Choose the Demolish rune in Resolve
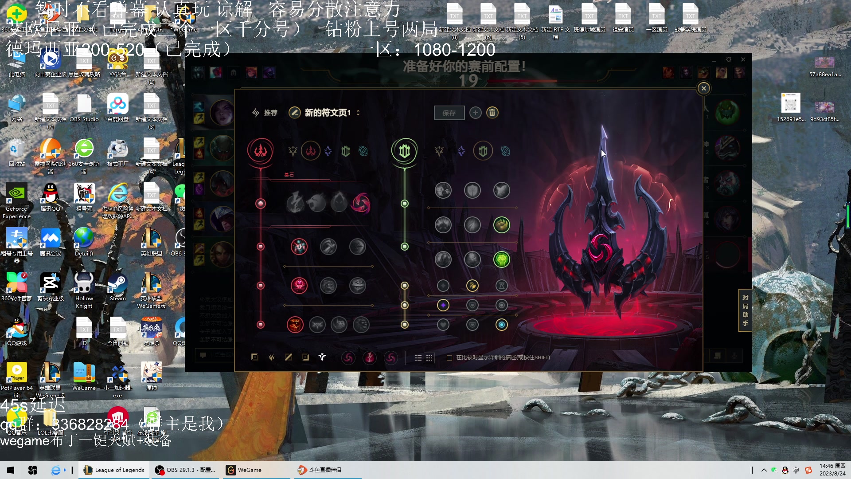Image resolution: width=851 pixels, height=479 pixels. pyautogui.click(x=443, y=191)
